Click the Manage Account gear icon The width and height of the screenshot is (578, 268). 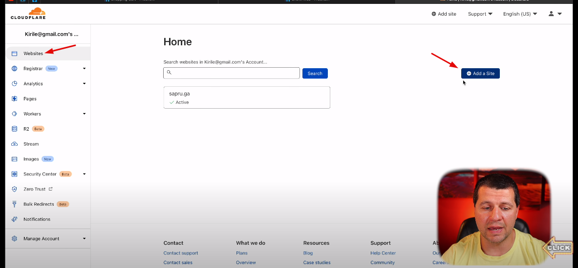point(14,239)
